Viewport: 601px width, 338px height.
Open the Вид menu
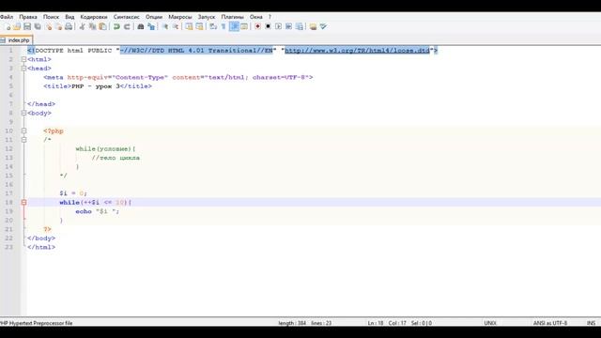coord(69,17)
